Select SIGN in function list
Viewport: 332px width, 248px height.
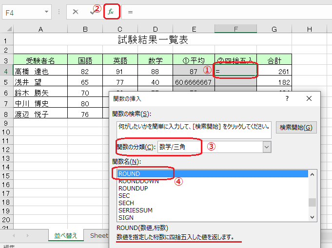[x=213, y=217]
